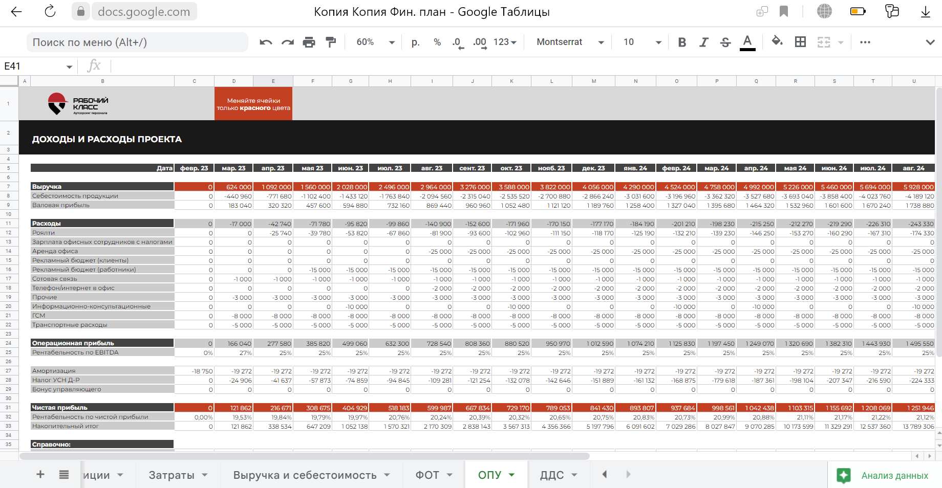
Task: Select the ОПУ sheet tab
Action: [x=489, y=475]
